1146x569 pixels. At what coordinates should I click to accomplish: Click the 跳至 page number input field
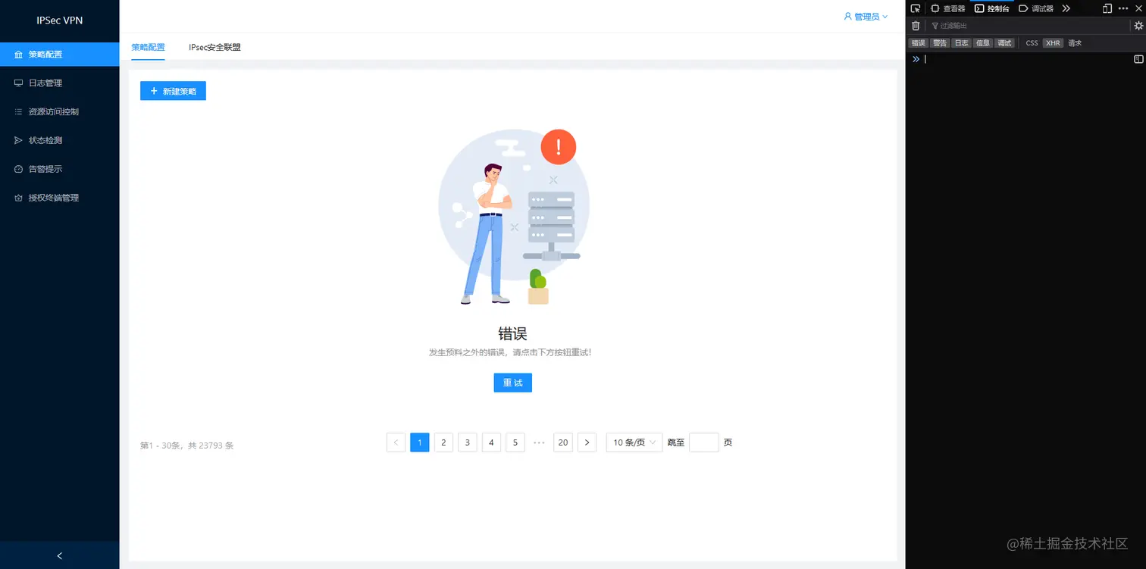[703, 442]
